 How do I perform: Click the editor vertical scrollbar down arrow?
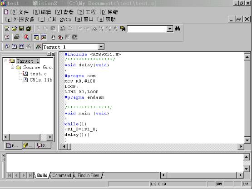pos(247,140)
